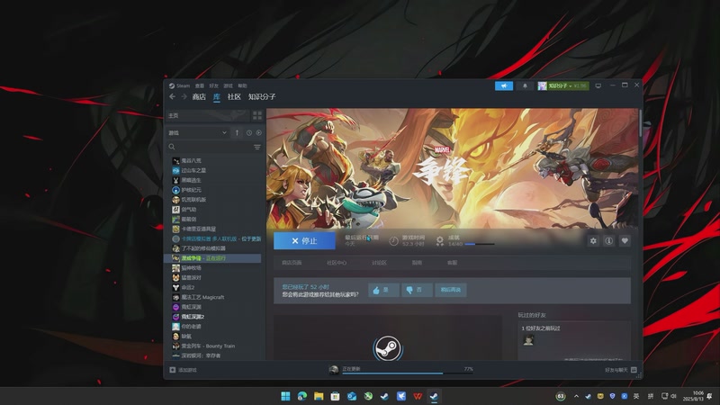Open the notifications bell
Screen dimensions: 720x405
click(525, 85)
